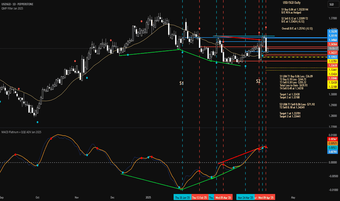This screenshot has height=201, width=340.
Task: Click the red 1.33618 price label
Action: pyautogui.click(x=333, y=65)
